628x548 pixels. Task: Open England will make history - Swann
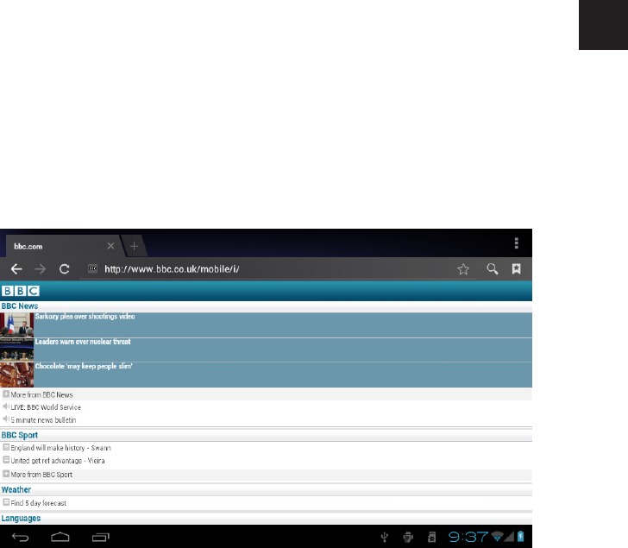[61, 448]
